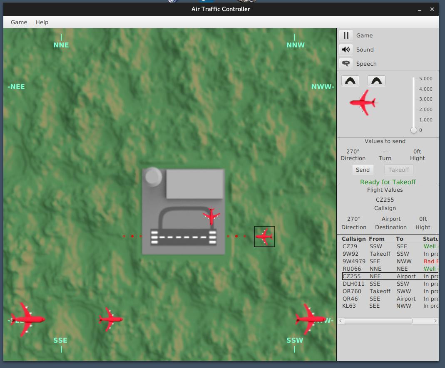Click the Send button

coord(363,170)
